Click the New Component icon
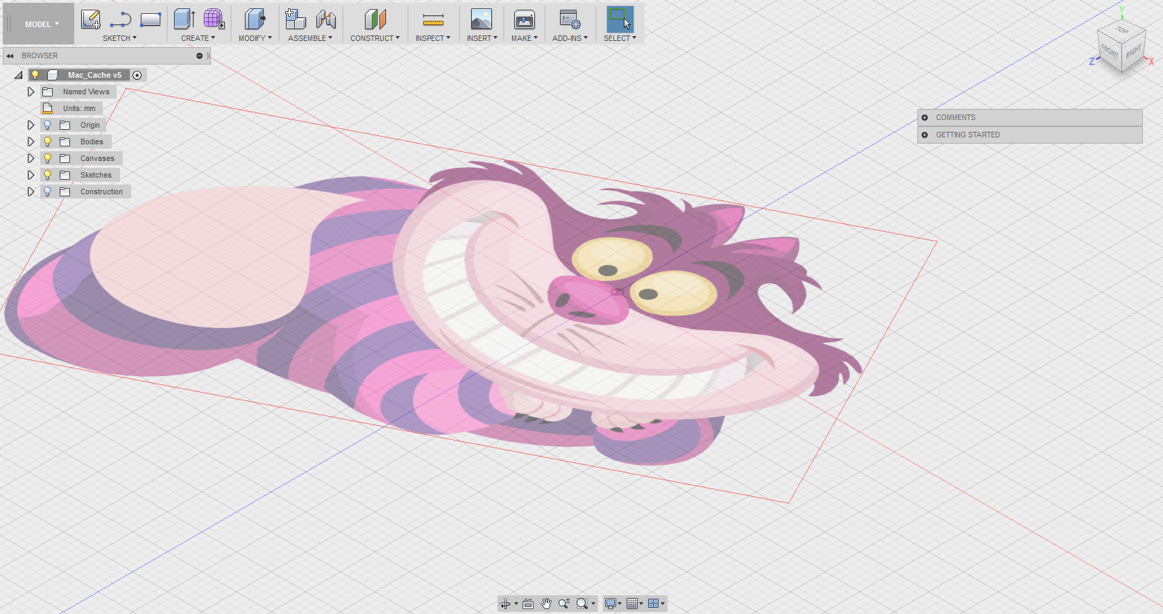The width and height of the screenshot is (1163, 614). click(296, 19)
